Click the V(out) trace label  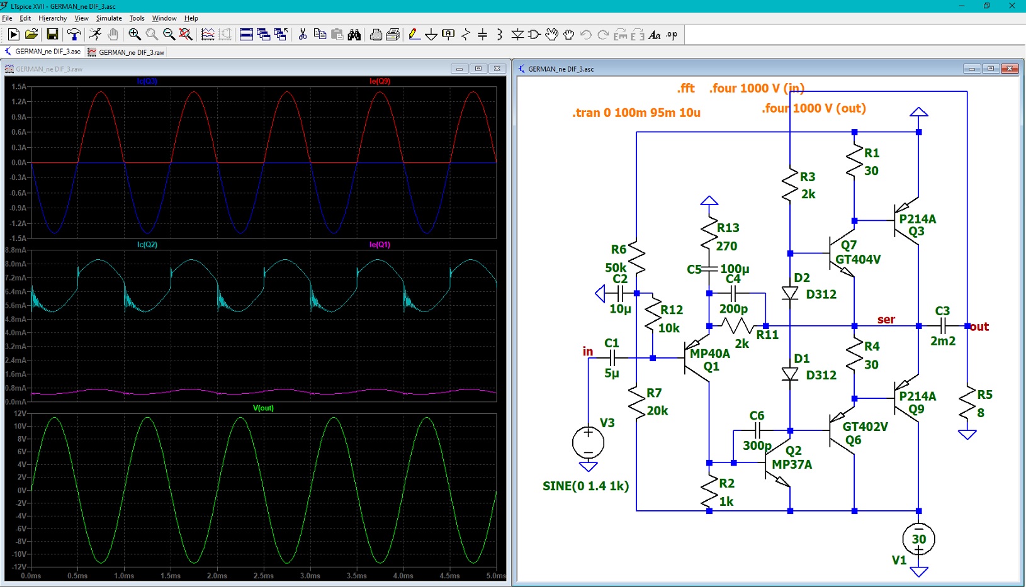[x=263, y=408]
